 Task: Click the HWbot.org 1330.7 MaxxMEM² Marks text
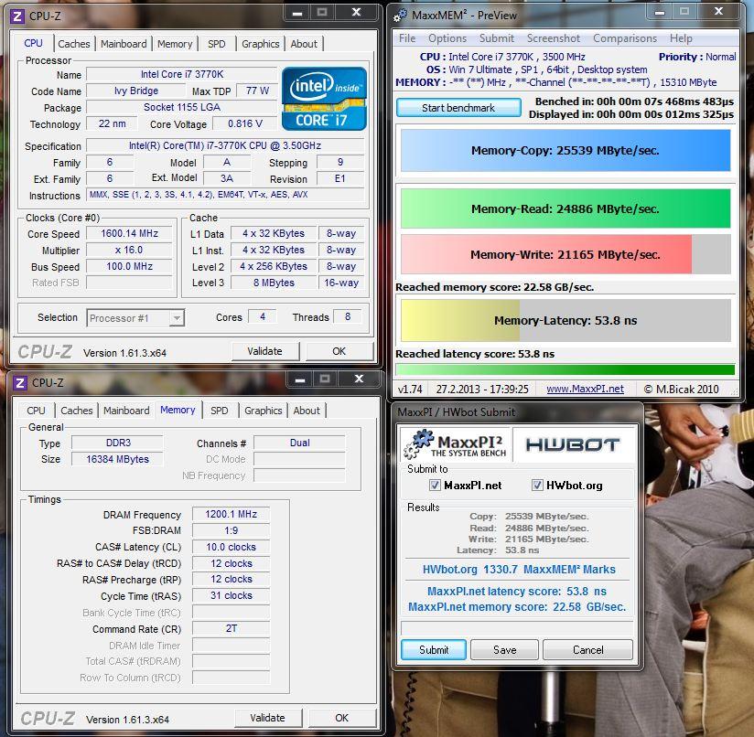[x=519, y=570]
